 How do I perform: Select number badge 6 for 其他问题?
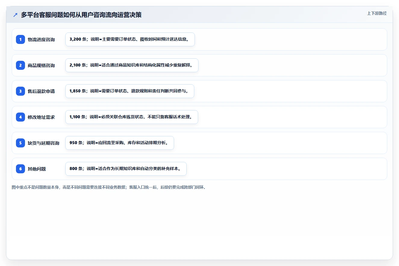coord(20,169)
